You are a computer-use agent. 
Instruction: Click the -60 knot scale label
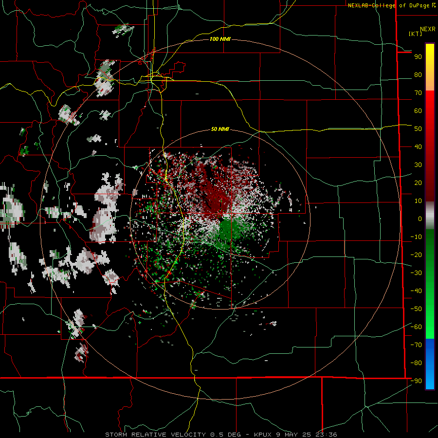tap(416, 327)
